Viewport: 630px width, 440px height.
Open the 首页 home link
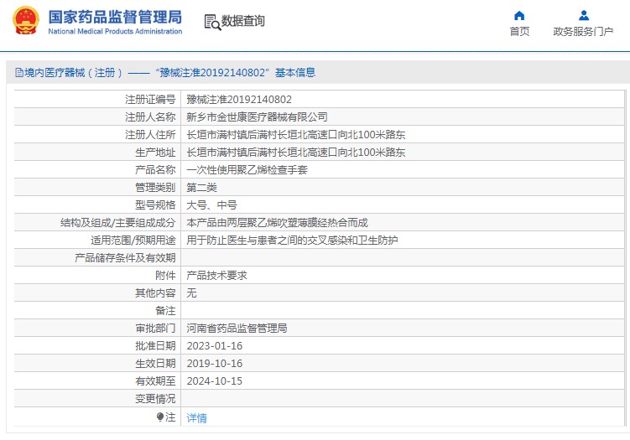[x=519, y=31]
